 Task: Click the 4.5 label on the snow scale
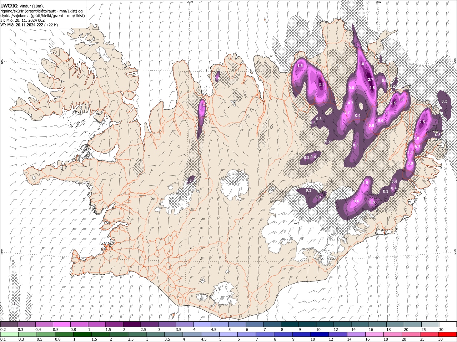pos(214,330)
